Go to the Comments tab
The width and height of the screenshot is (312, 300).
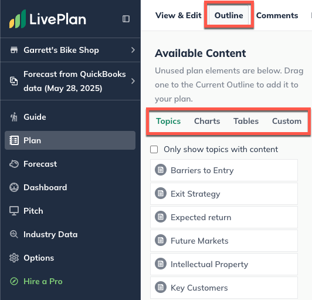pos(277,15)
